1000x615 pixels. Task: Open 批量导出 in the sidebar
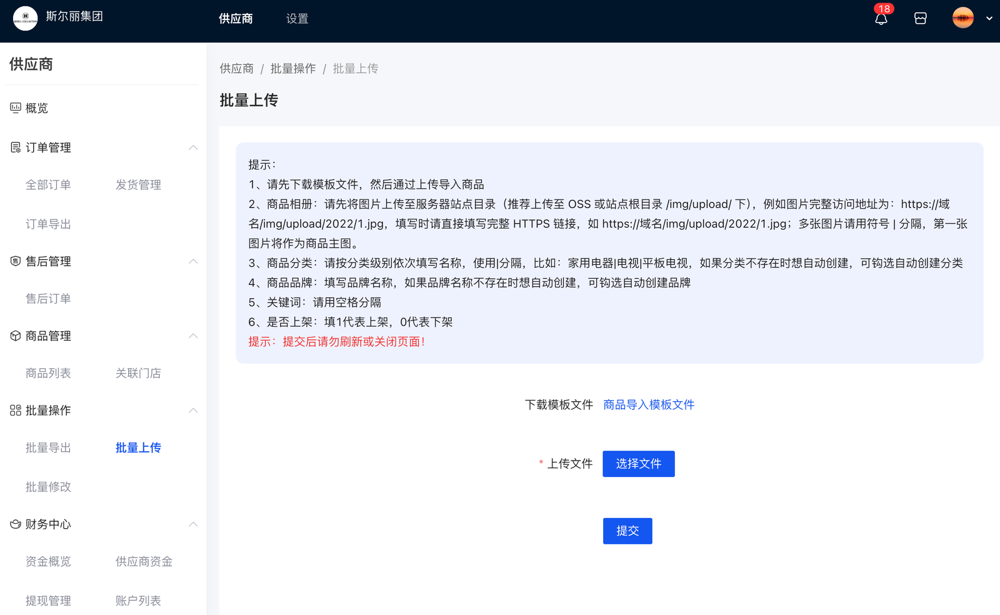[x=48, y=447]
